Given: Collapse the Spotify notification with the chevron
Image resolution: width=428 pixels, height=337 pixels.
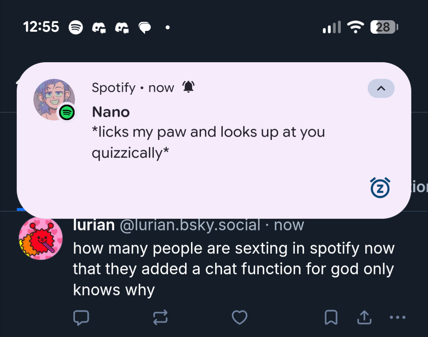Looking at the screenshot, I should pyautogui.click(x=381, y=88).
